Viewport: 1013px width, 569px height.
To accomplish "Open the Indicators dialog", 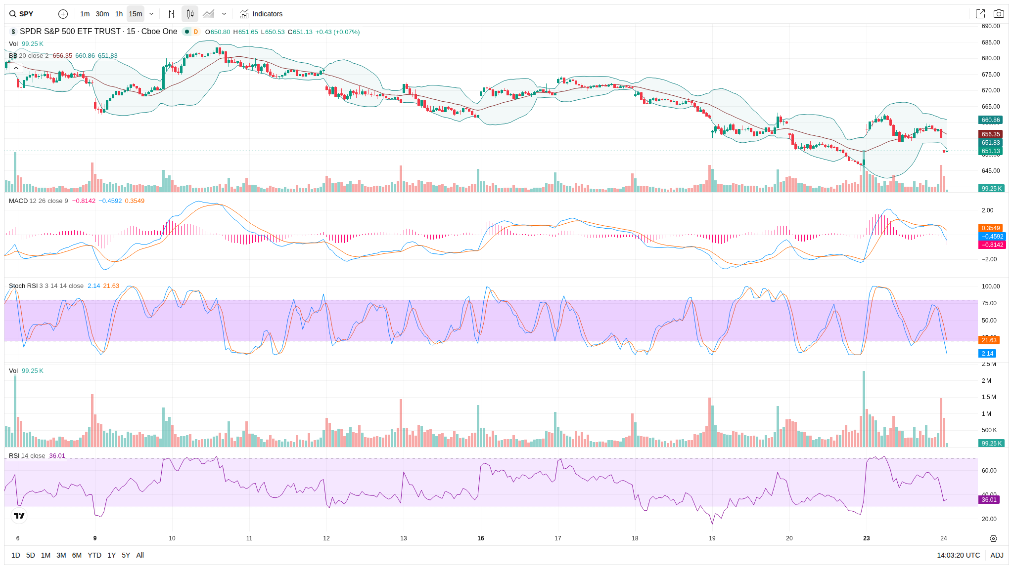I will click(x=261, y=14).
